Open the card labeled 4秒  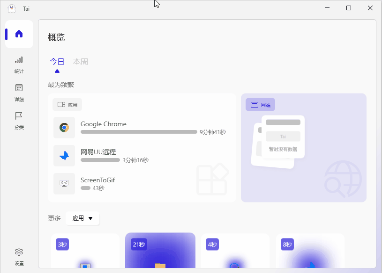click(x=235, y=251)
